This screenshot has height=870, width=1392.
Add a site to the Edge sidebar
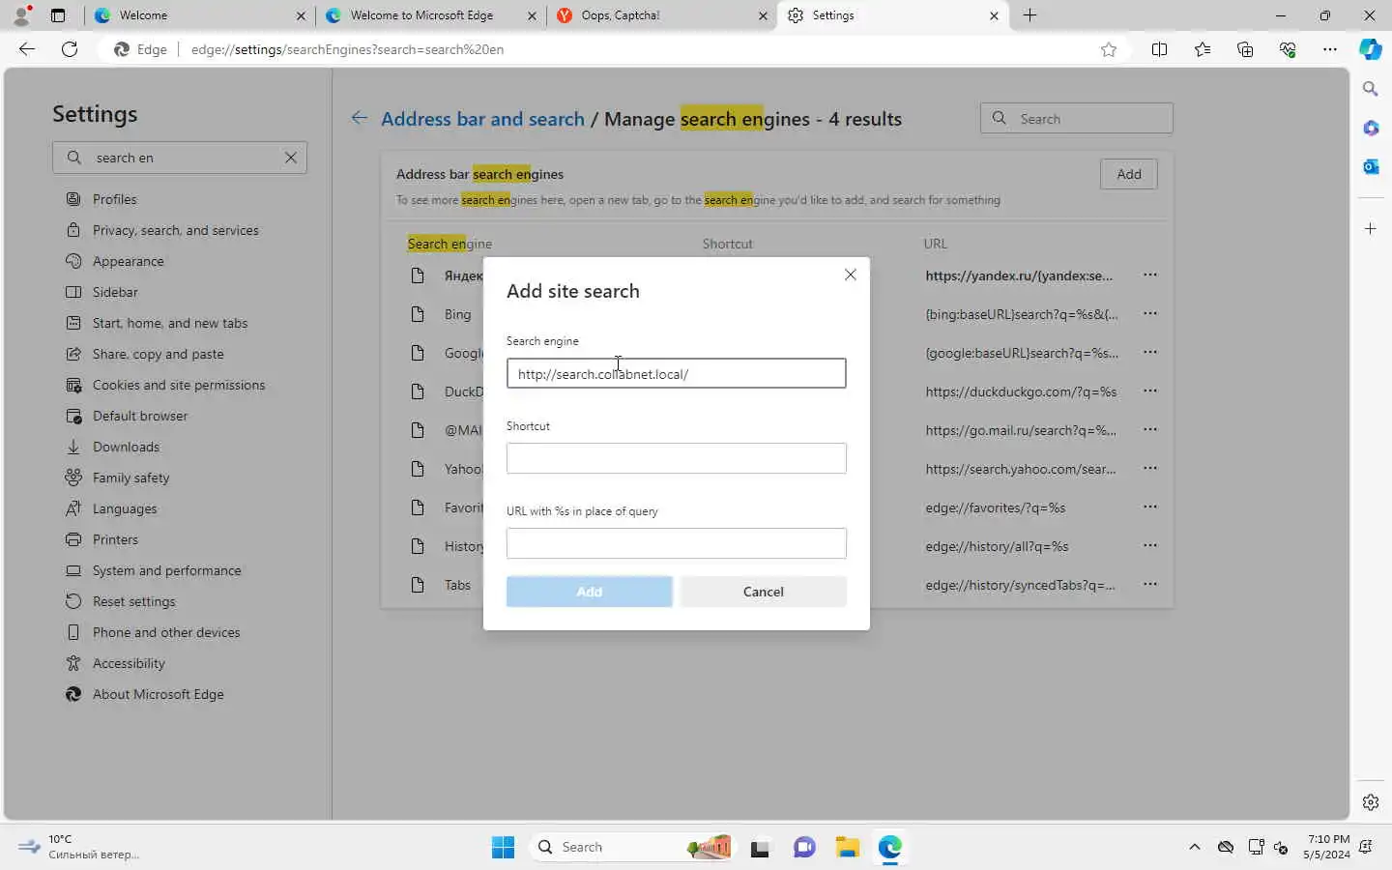pyautogui.click(x=1371, y=228)
